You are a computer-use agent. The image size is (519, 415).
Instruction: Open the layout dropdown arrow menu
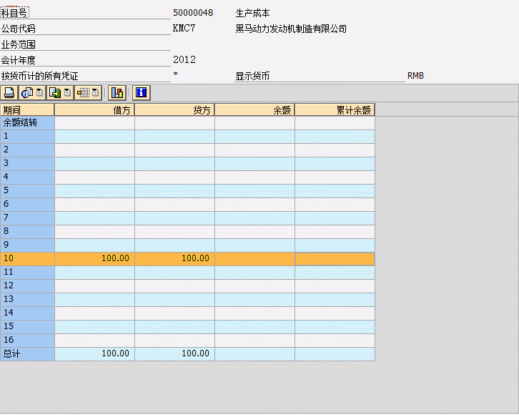click(x=95, y=93)
